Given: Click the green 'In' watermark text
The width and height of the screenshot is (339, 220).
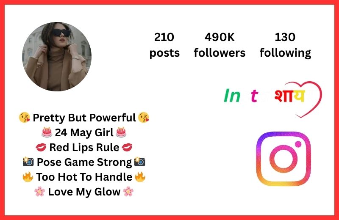Looking at the screenshot, I should click(232, 95).
